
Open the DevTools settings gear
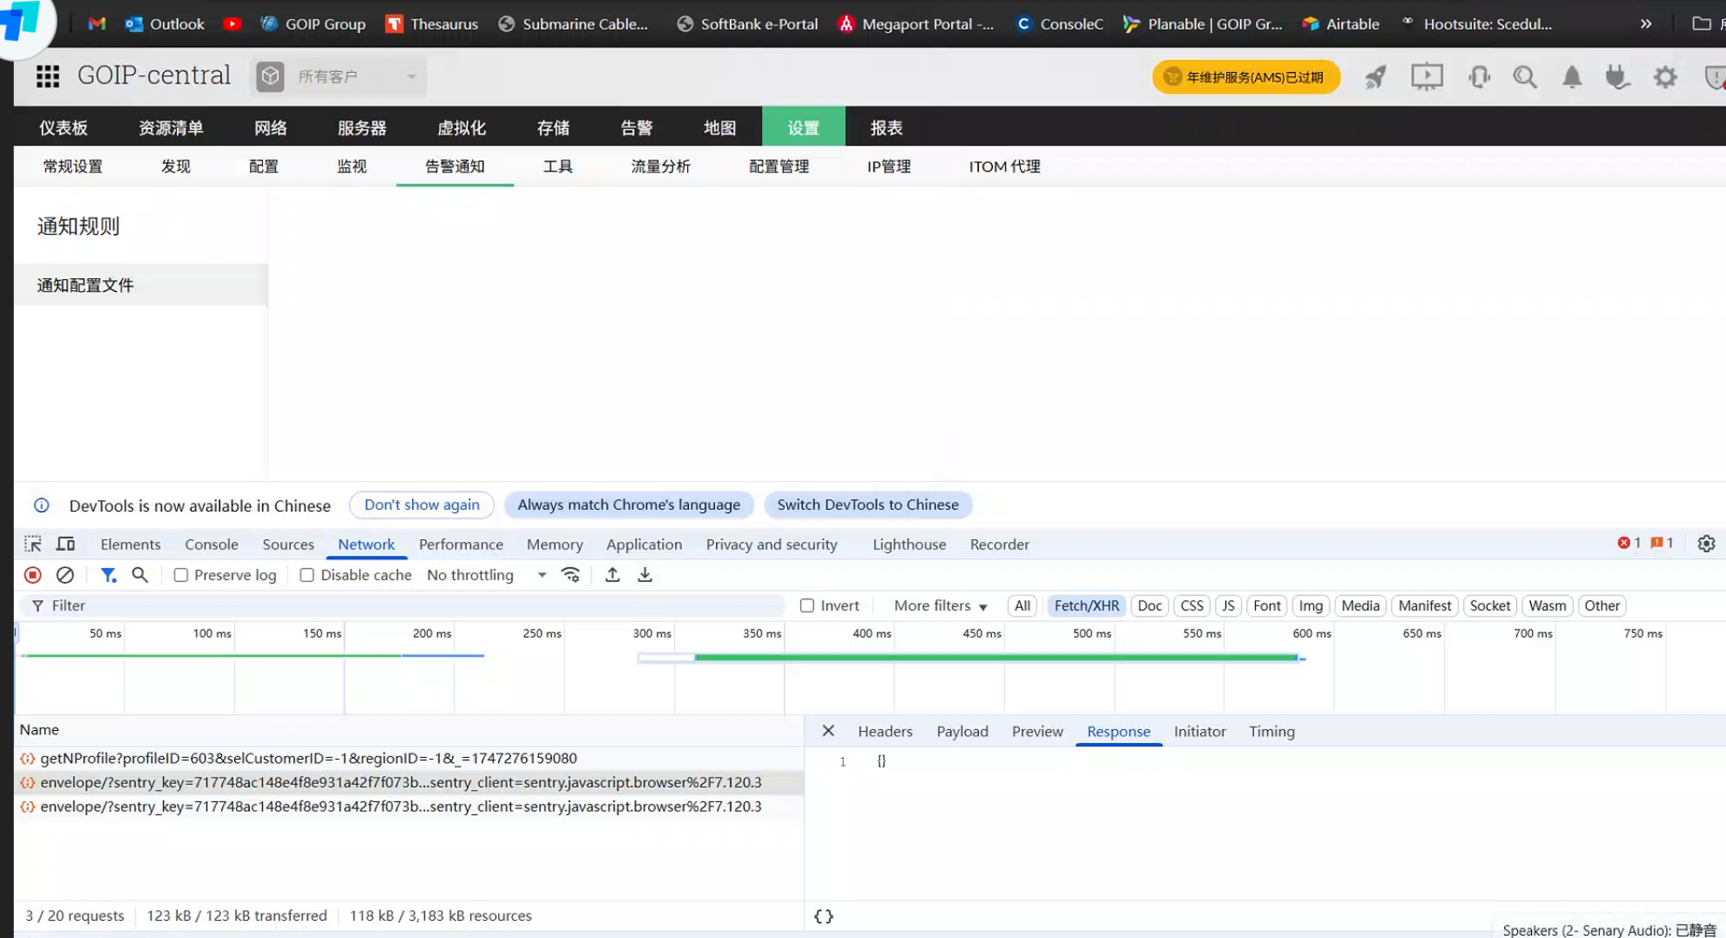point(1706,544)
